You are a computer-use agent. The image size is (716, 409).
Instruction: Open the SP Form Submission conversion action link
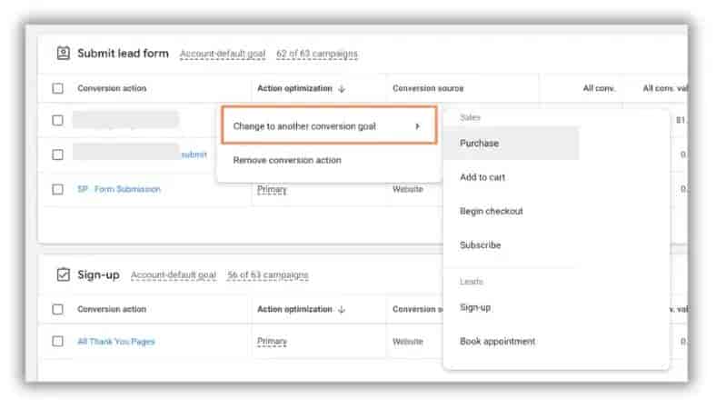119,189
